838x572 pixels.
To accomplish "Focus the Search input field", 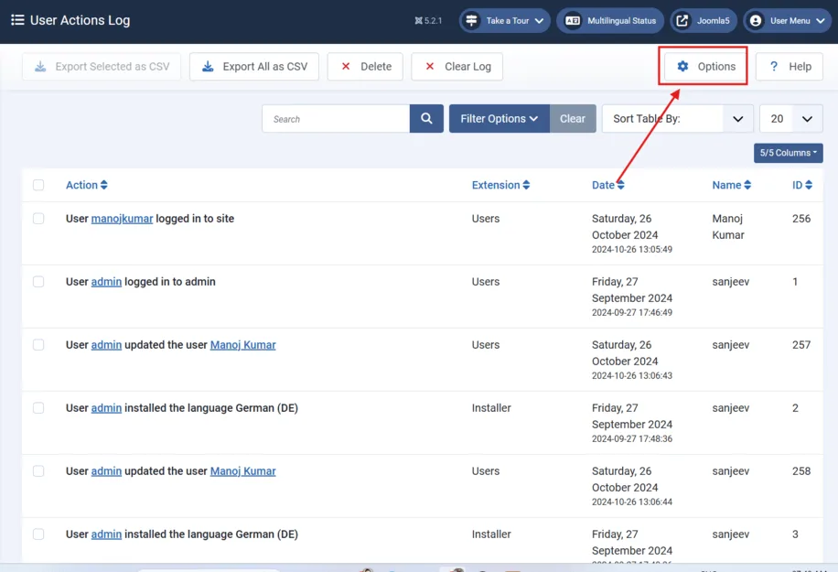I will 336,119.
